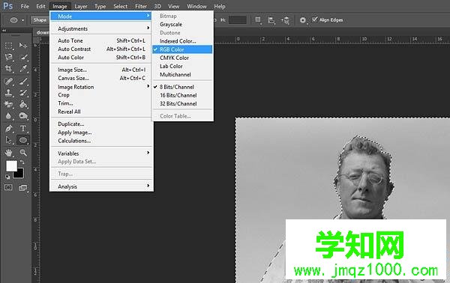Select the Blur tool
This screenshot has width=450, height=283.
coord(8,116)
